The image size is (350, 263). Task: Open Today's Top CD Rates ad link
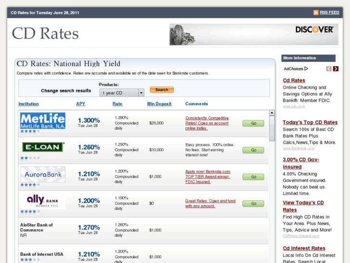tap(310, 123)
